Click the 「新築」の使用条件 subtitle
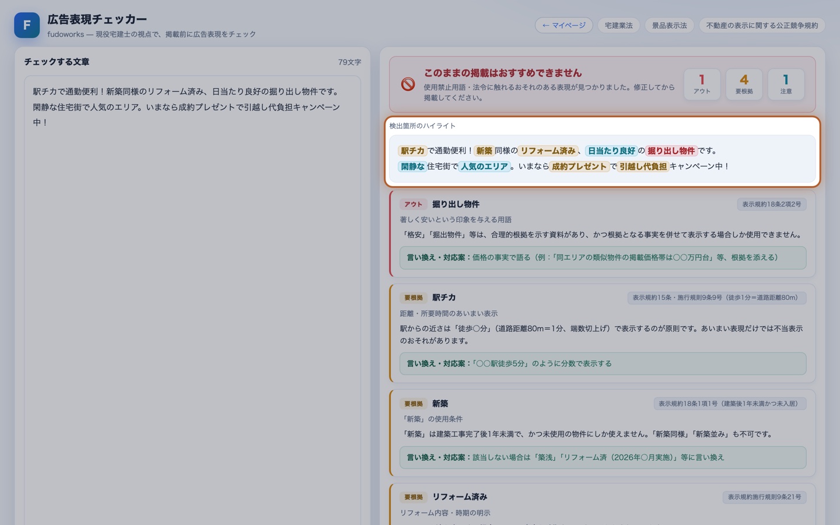 tap(431, 419)
